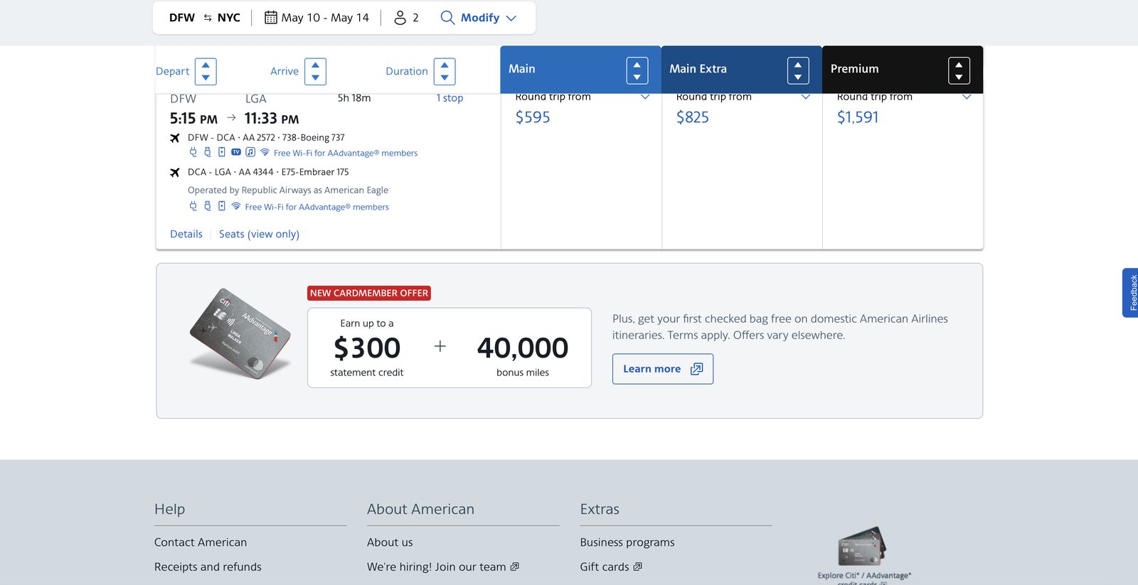Click the round-trip swap arrows between DFW and NYC
Image resolution: width=1138 pixels, height=585 pixels.
coord(208,18)
